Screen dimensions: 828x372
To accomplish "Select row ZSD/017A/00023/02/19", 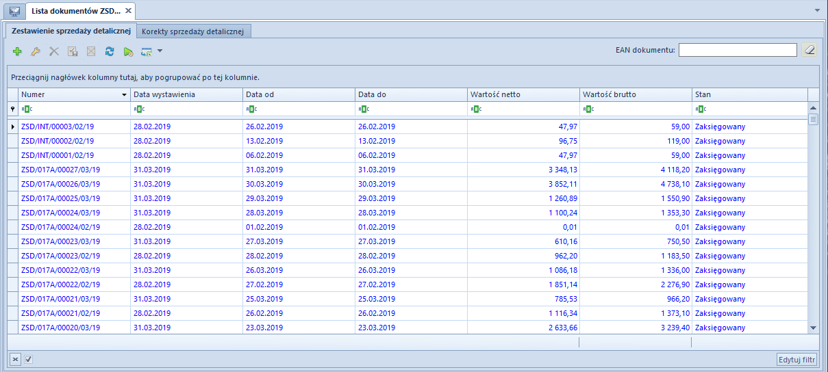I will [x=407, y=256].
